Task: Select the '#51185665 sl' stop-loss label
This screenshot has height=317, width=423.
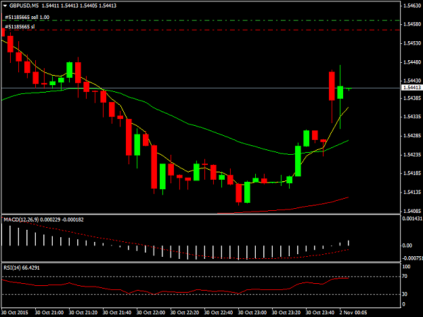Action: 20,26
